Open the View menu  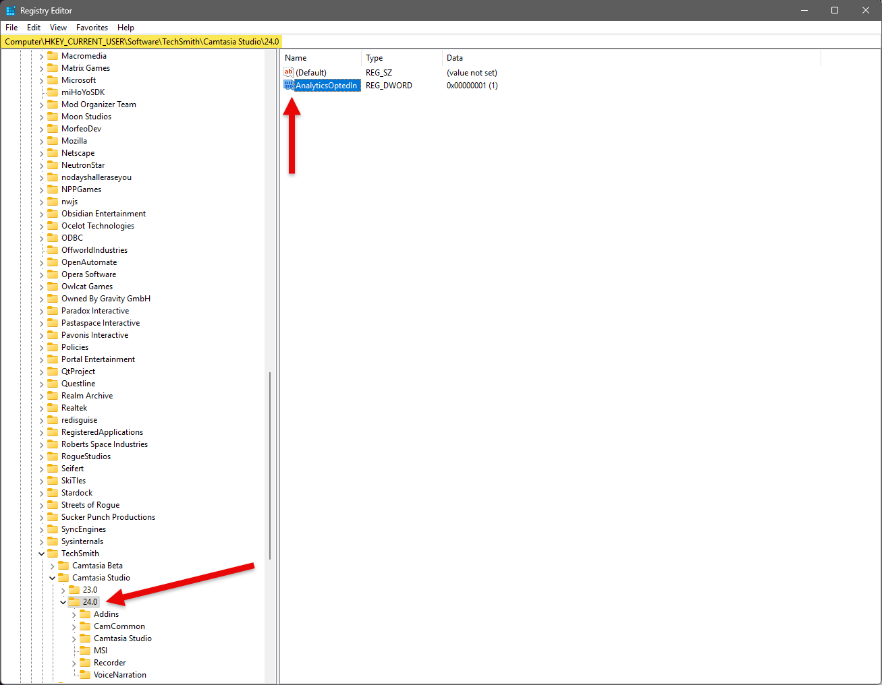tap(58, 28)
